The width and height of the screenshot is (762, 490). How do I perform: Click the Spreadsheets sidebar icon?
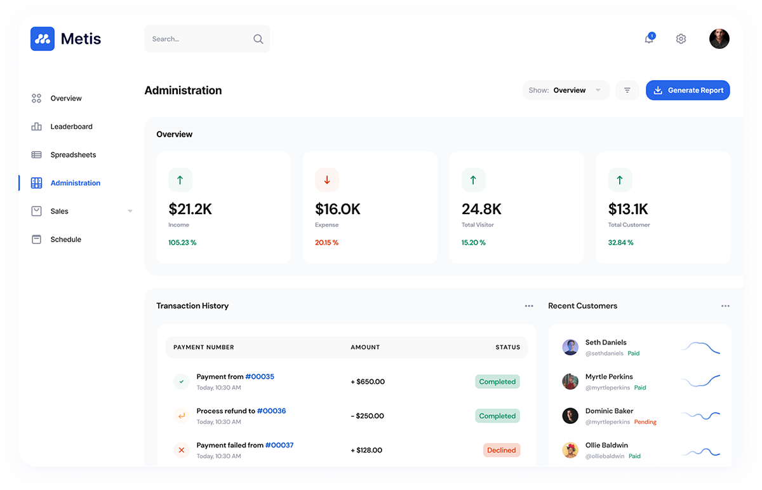[37, 154]
